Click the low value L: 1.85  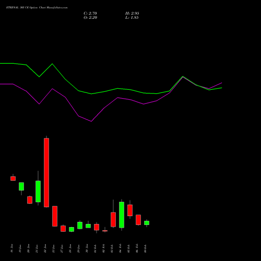[x=132, y=18]
